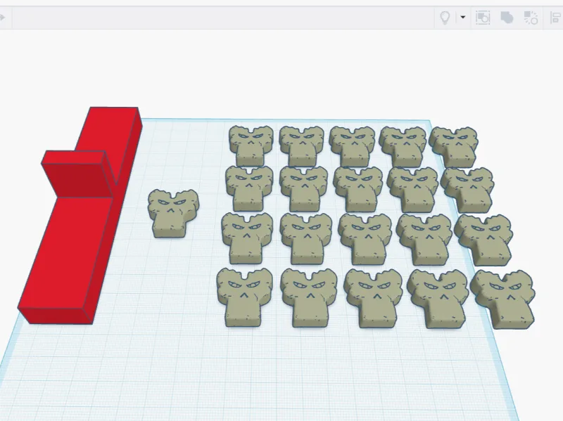
Task: Select the second skull in the bottom row
Action: [309, 298]
